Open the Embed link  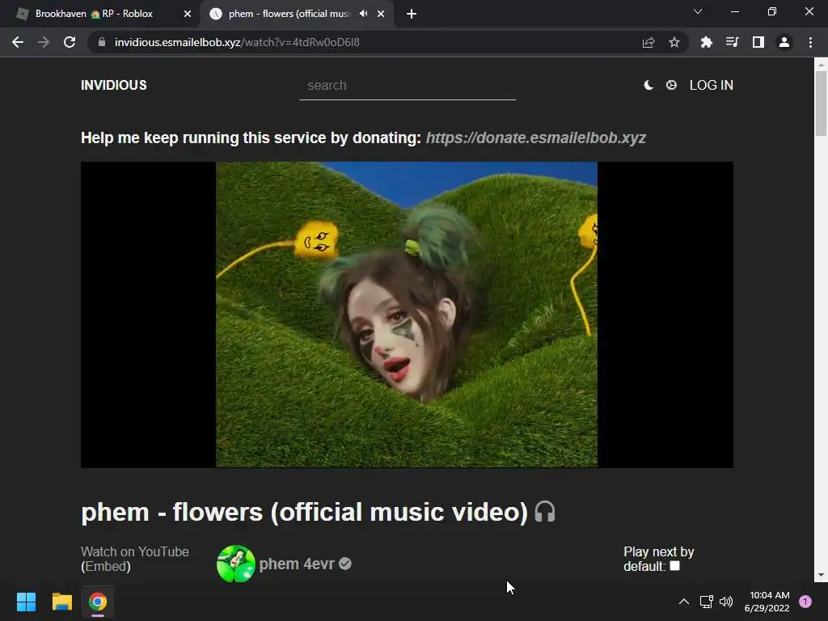tap(106, 567)
